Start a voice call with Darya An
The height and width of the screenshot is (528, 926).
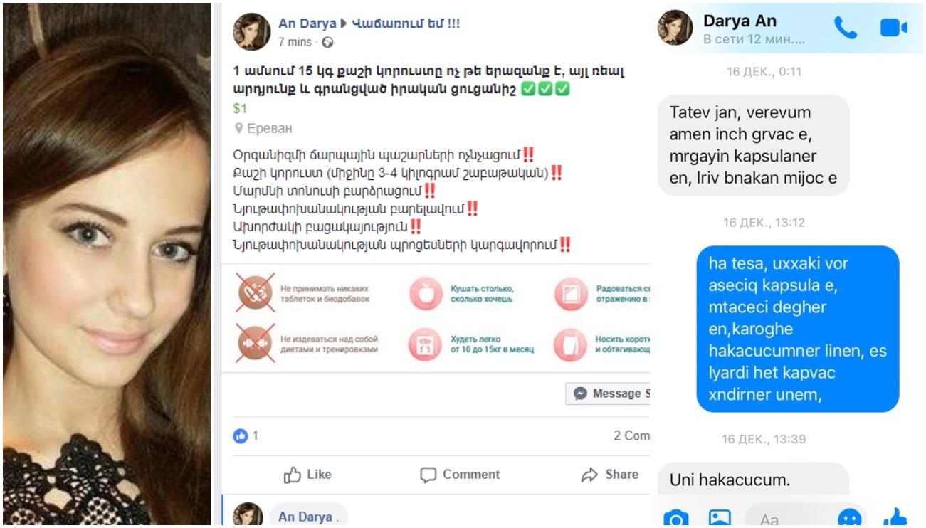[x=846, y=28]
